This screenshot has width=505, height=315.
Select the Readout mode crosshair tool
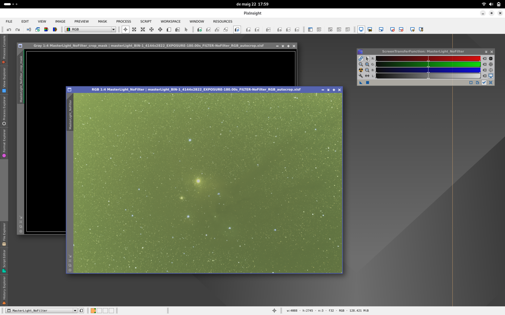click(125, 30)
